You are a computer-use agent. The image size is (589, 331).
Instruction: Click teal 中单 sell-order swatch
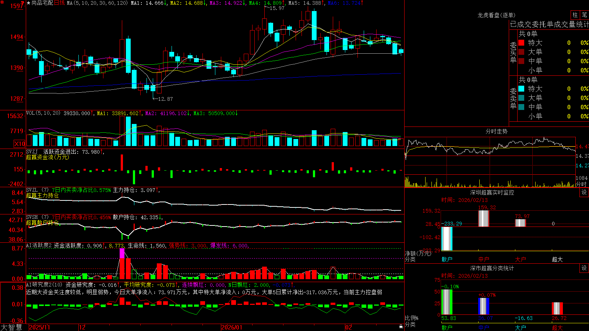(x=521, y=107)
